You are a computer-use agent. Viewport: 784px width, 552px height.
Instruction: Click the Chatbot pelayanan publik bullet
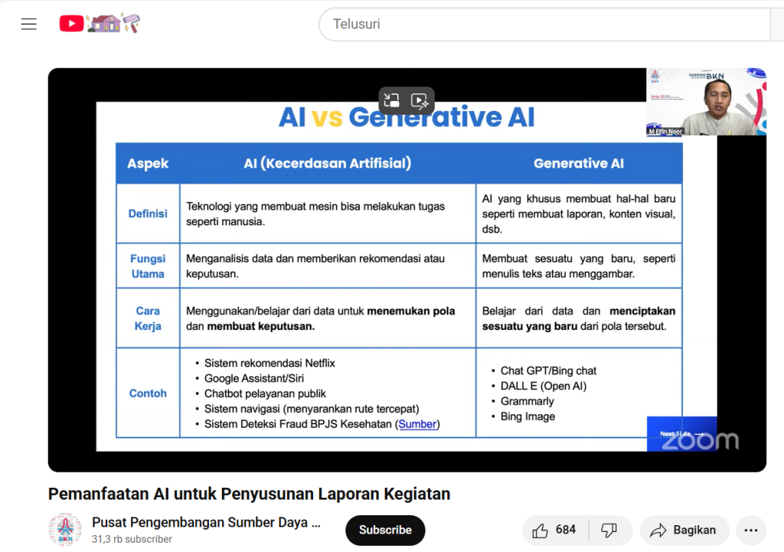point(265,394)
